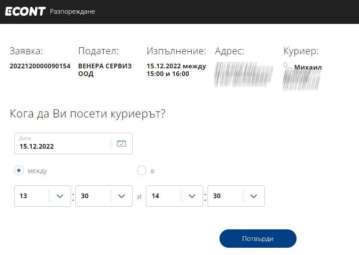This screenshot has height=255, width=359.
Task: Click the sender ВЕНЕРА СЕРВИЗ ООД
Action: 105,70
